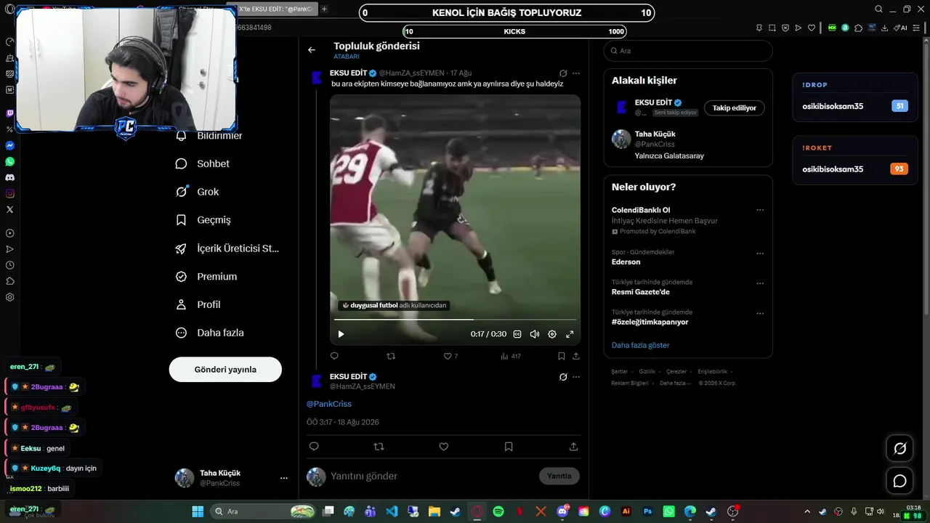Open more options on the first post
Viewport: 930px width, 523px height.
pyautogui.click(x=576, y=73)
